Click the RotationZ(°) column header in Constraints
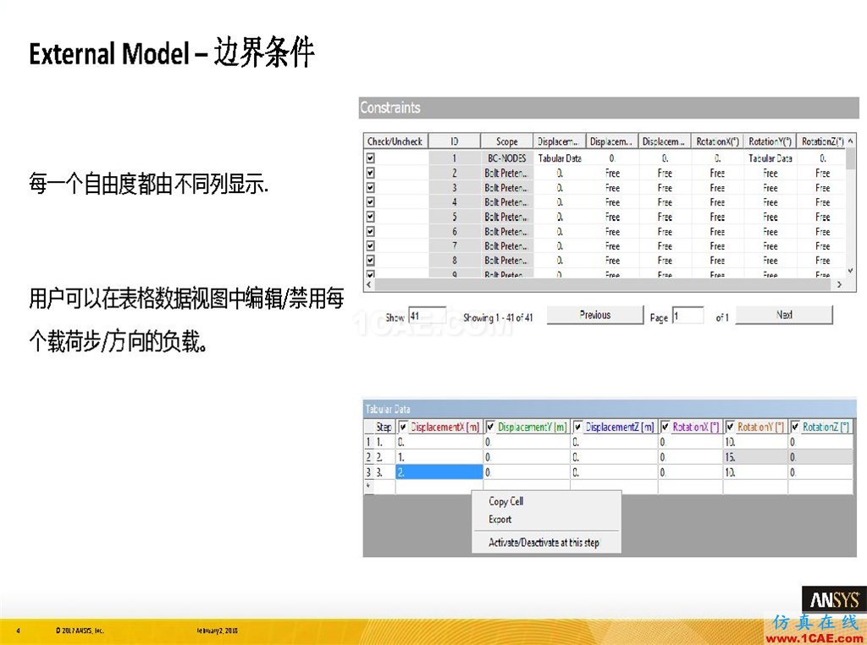The width and height of the screenshot is (867, 645). click(822, 141)
